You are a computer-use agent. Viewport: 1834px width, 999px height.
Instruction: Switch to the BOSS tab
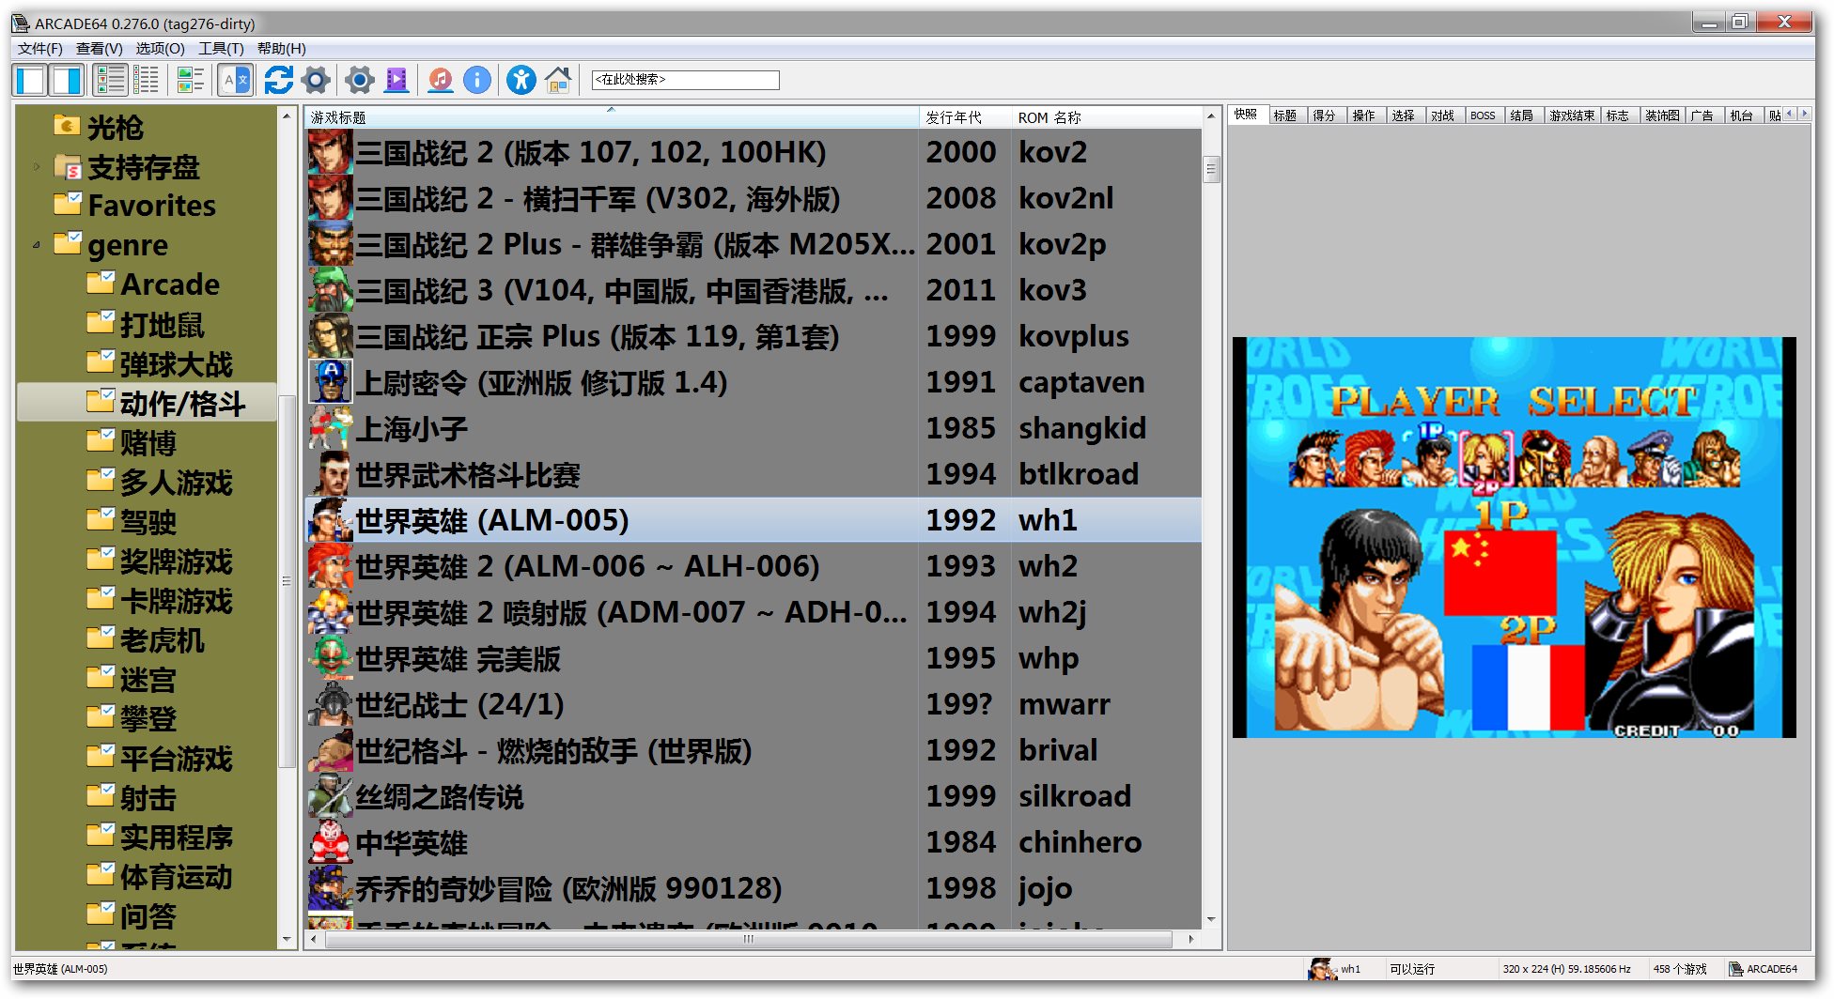click(x=1483, y=115)
